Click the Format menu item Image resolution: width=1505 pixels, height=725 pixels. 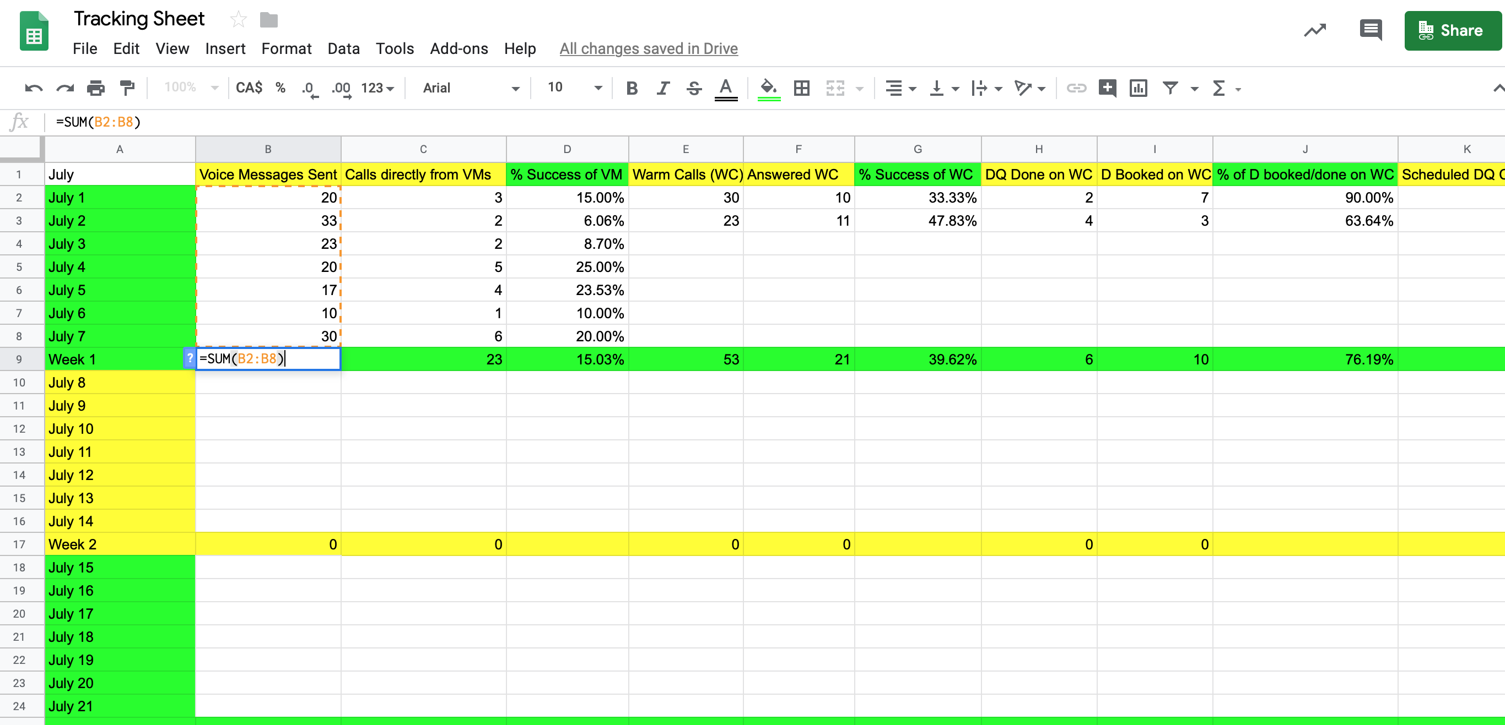285,47
